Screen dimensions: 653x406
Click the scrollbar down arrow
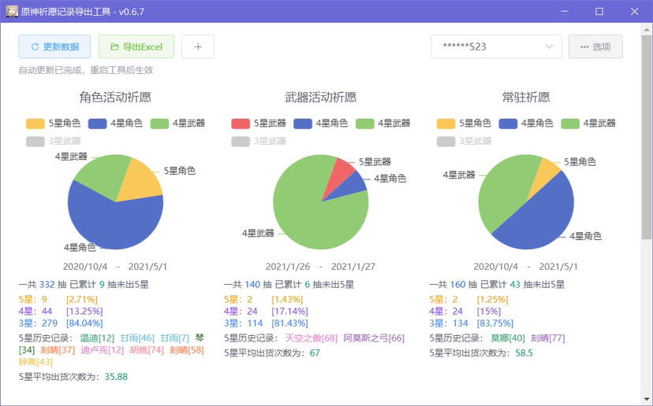click(x=647, y=400)
